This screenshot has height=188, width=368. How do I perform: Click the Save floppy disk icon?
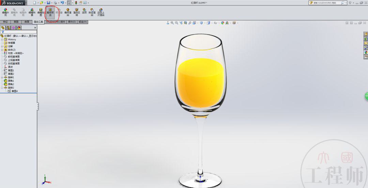(x=48, y=3)
